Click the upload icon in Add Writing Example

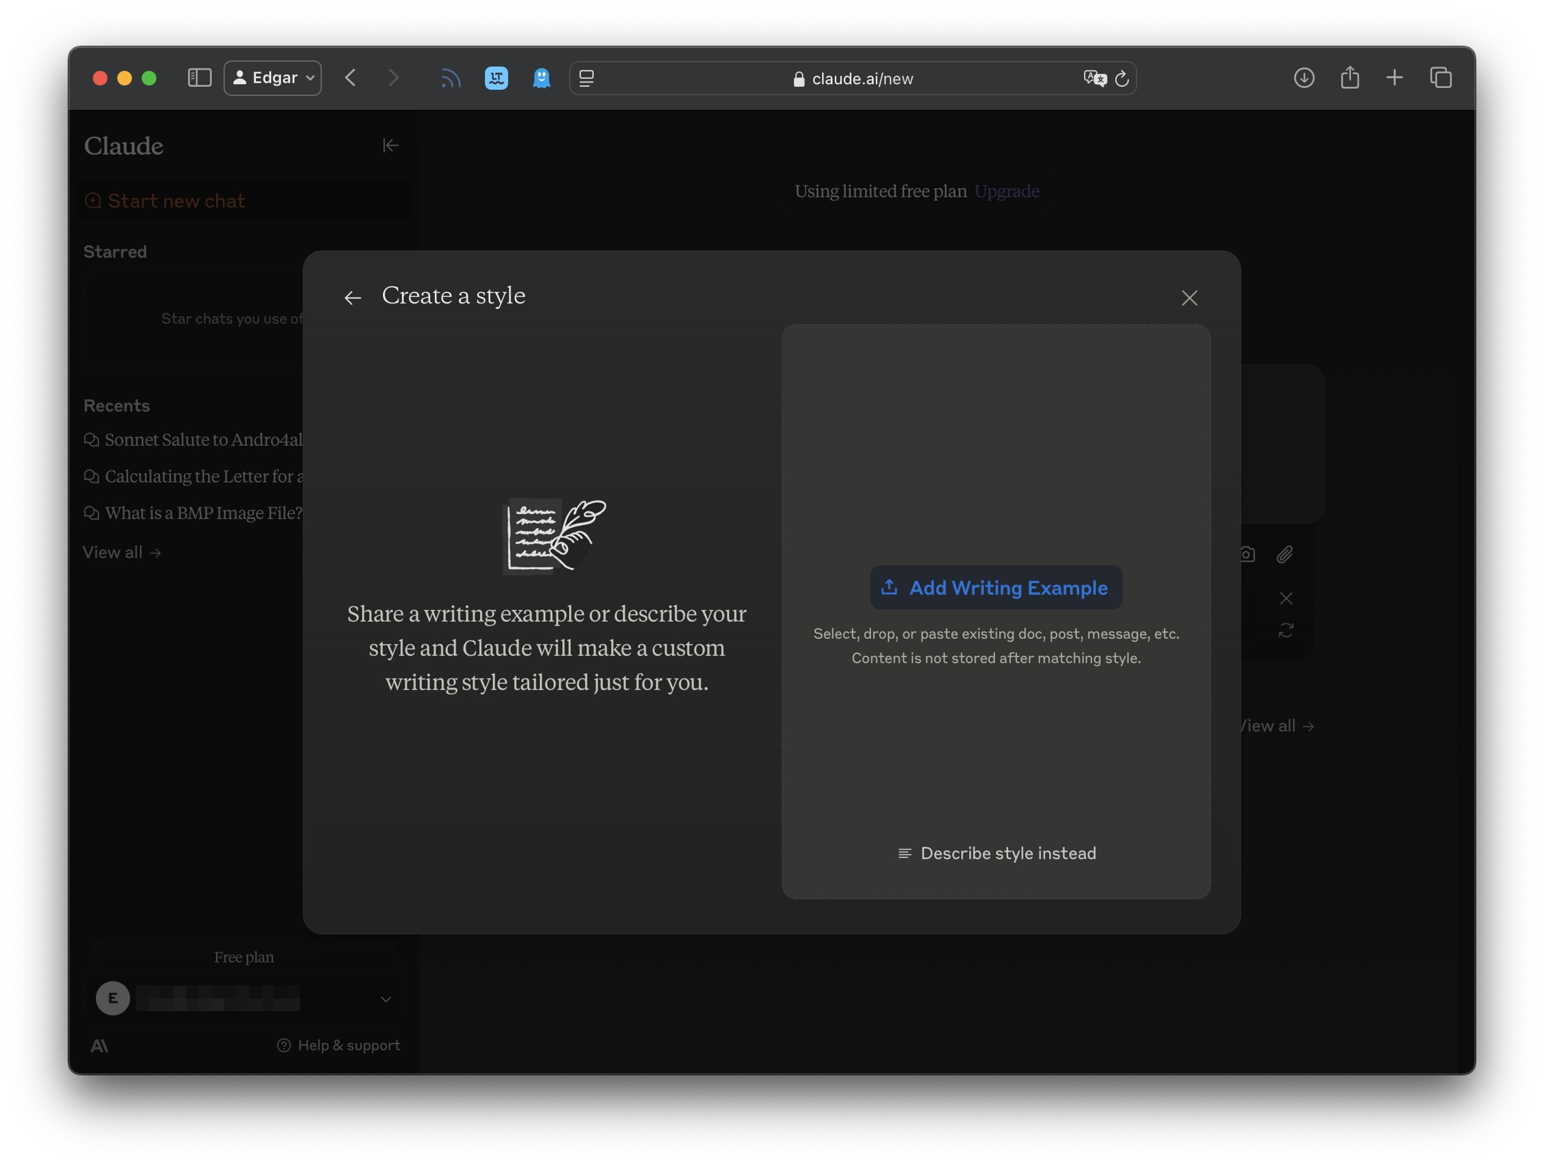pos(889,587)
